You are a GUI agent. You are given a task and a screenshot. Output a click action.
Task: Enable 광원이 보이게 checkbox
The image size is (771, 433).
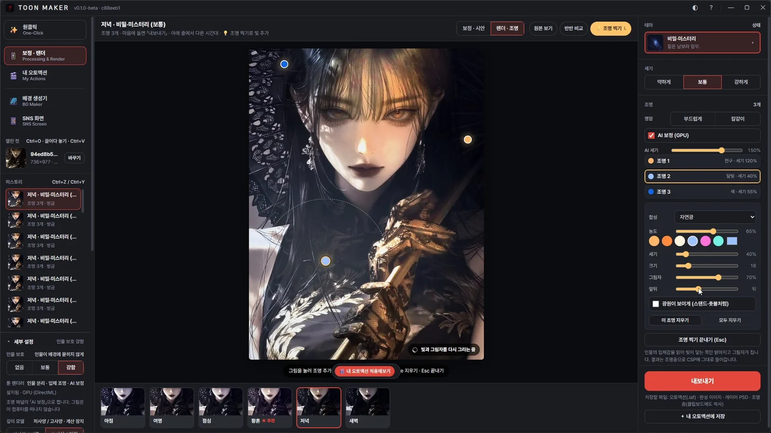(655, 304)
